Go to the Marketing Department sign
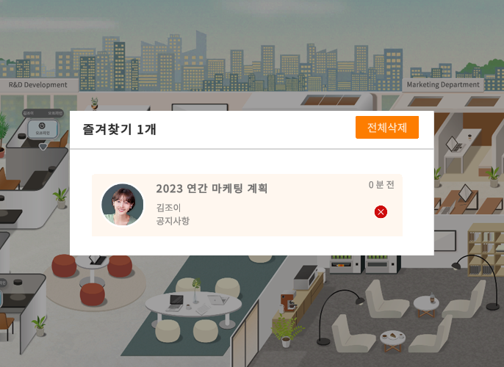504x367 pixels. [443, 84]
